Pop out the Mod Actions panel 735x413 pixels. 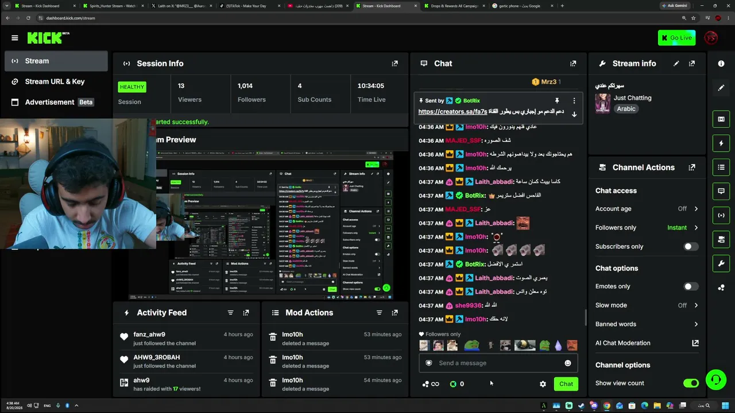pos(394,313)
